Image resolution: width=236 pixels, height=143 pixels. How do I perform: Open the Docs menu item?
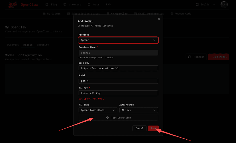click(x=96, y=5)
